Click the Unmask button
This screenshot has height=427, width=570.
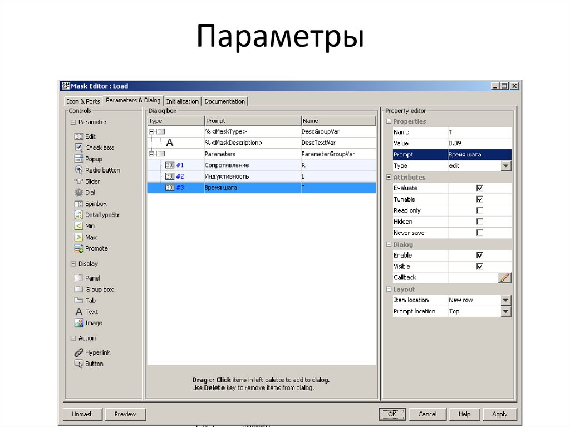point(82,414)
